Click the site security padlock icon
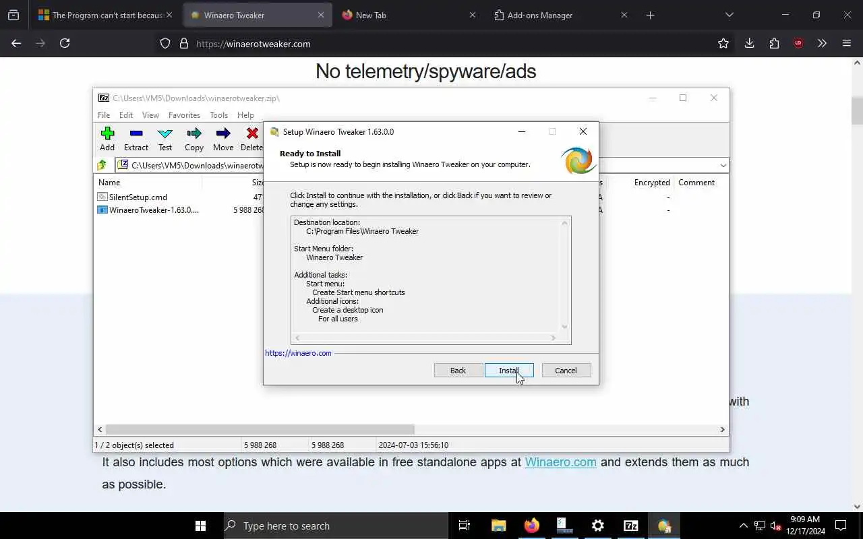This screenshot has height=539, width=863. click(184, 44)
